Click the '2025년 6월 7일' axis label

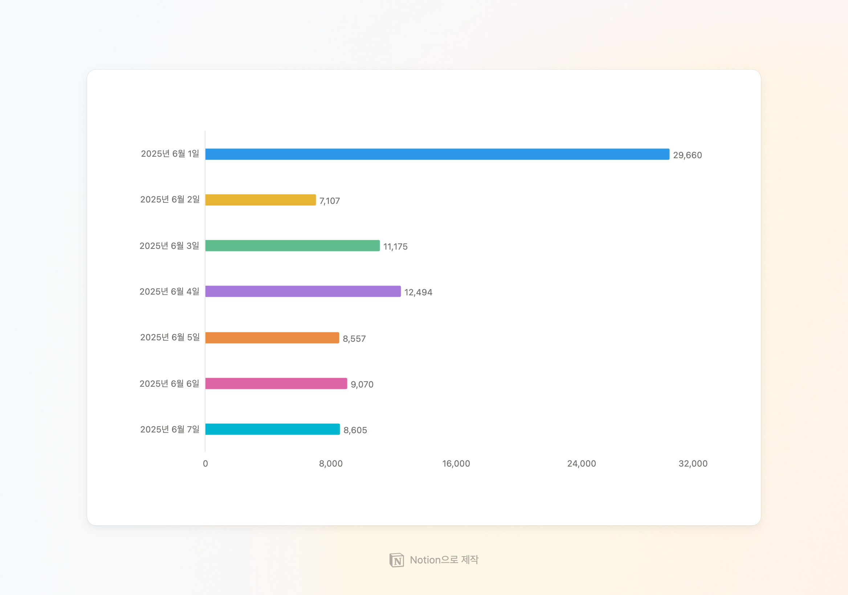(x=170, y=429)
